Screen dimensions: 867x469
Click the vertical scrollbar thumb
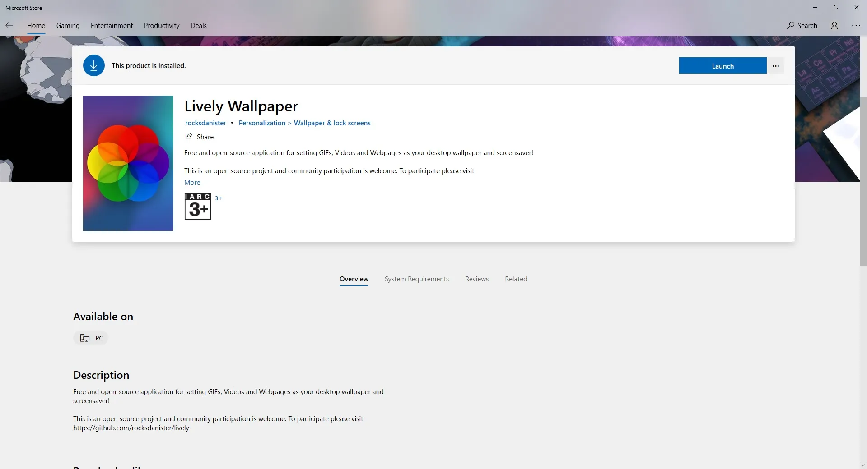[863, 181]
